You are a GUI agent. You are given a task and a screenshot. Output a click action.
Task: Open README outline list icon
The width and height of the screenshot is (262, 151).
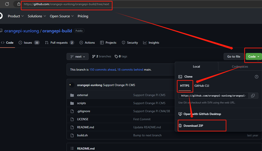72,148
